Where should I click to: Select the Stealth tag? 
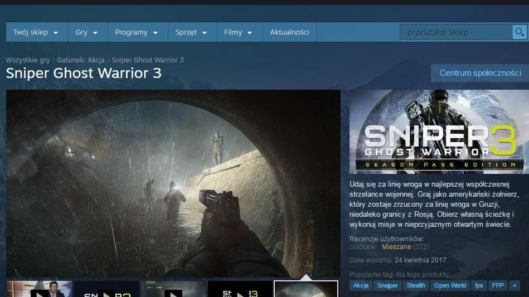tap(416, 285)
